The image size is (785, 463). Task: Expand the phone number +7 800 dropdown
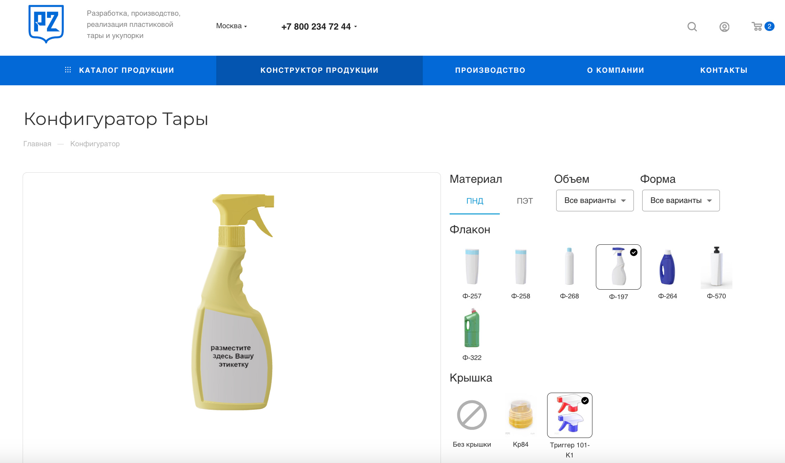[x=319, y=26]
